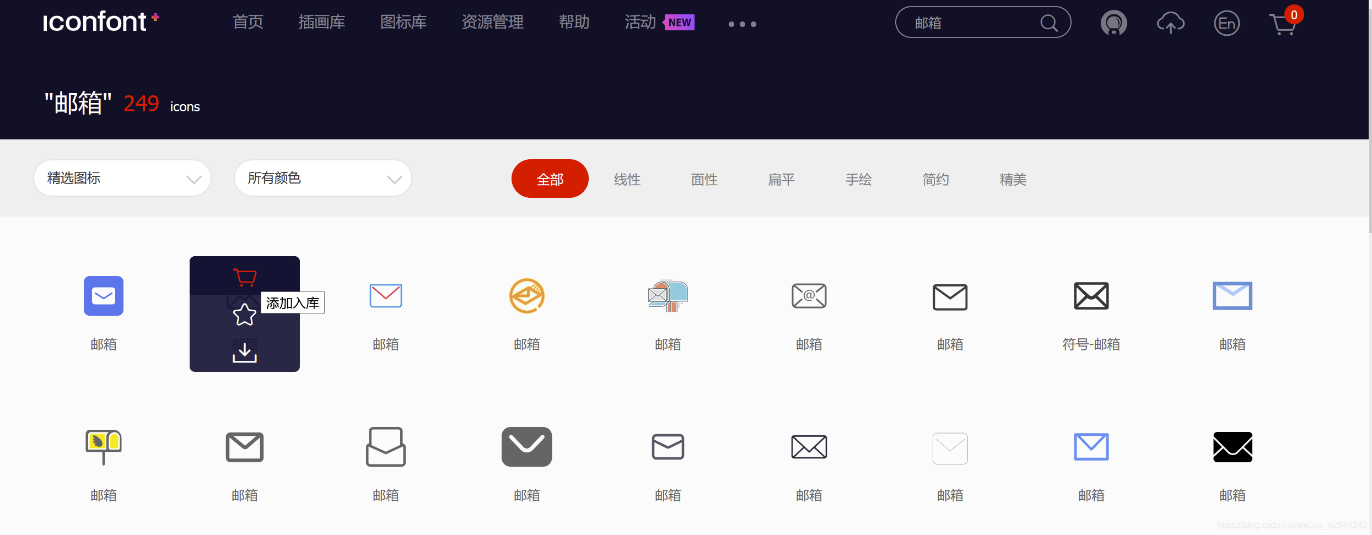
Task: Switch language with the En icon
Action: point(1226,23)
